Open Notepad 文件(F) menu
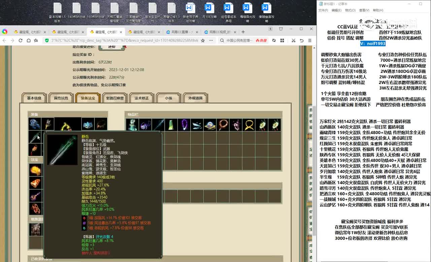The width and height of the screenshot is (431, 262). tap(323, 10)
